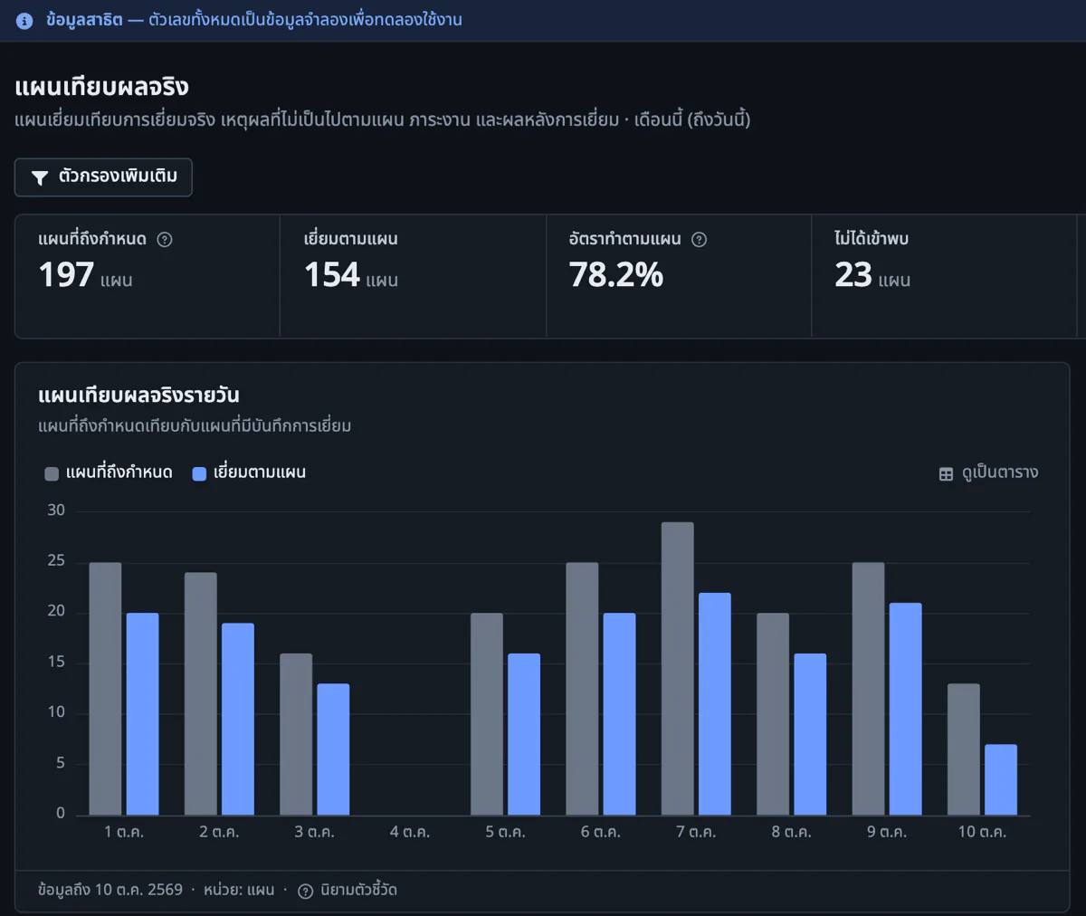Select the gray bar for 2 ต.ค.
The height and width of the screenshot is (916, 1086).
point(201,693)
